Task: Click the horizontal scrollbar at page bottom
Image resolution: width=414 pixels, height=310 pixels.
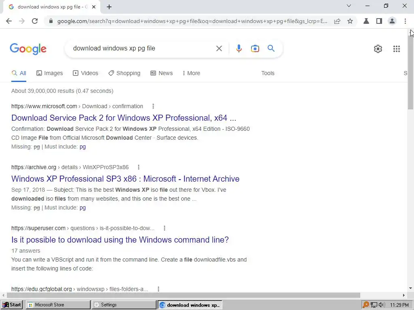Action: [x=184, y=295]
